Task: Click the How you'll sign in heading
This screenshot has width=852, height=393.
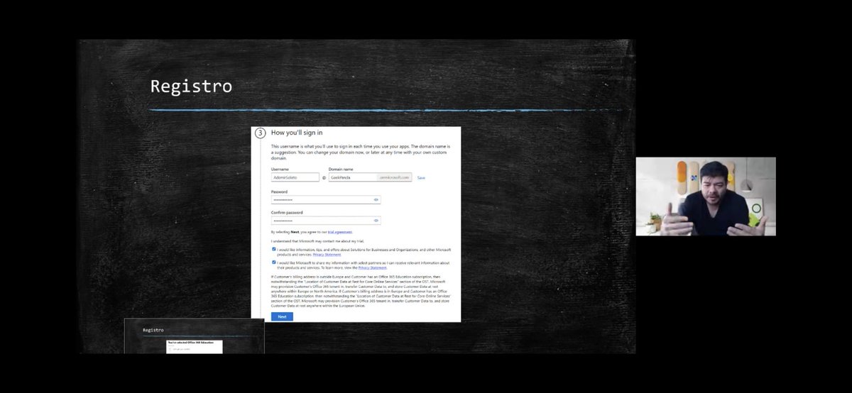Action: pos(297,133)
